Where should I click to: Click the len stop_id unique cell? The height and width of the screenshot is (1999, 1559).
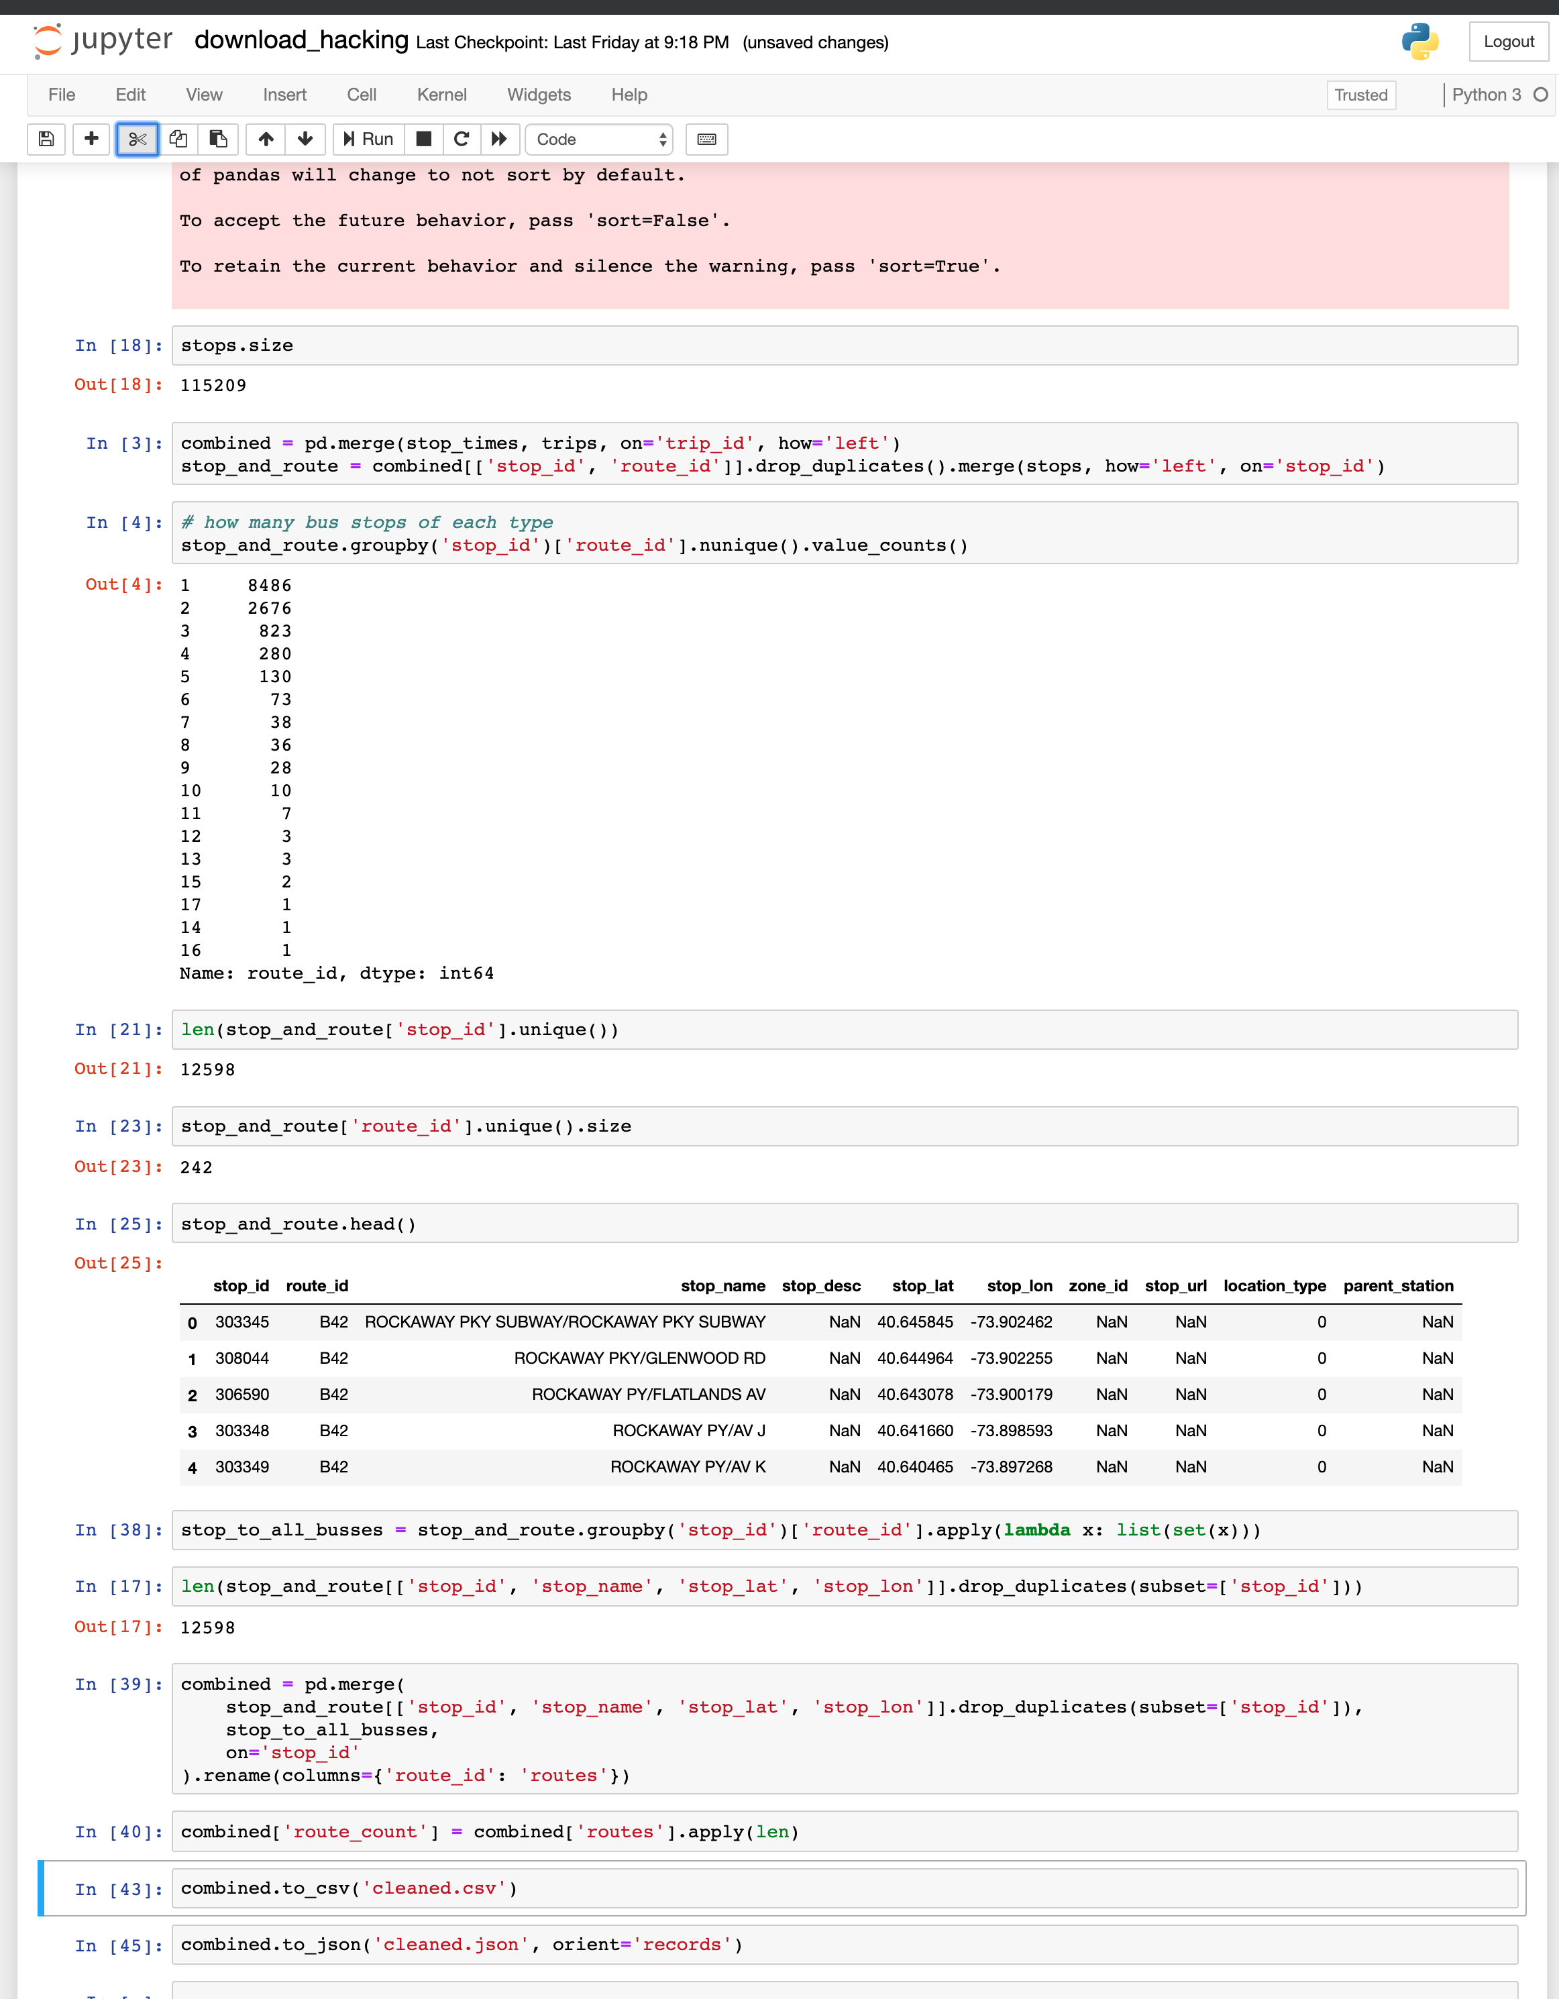[844, 1030]
